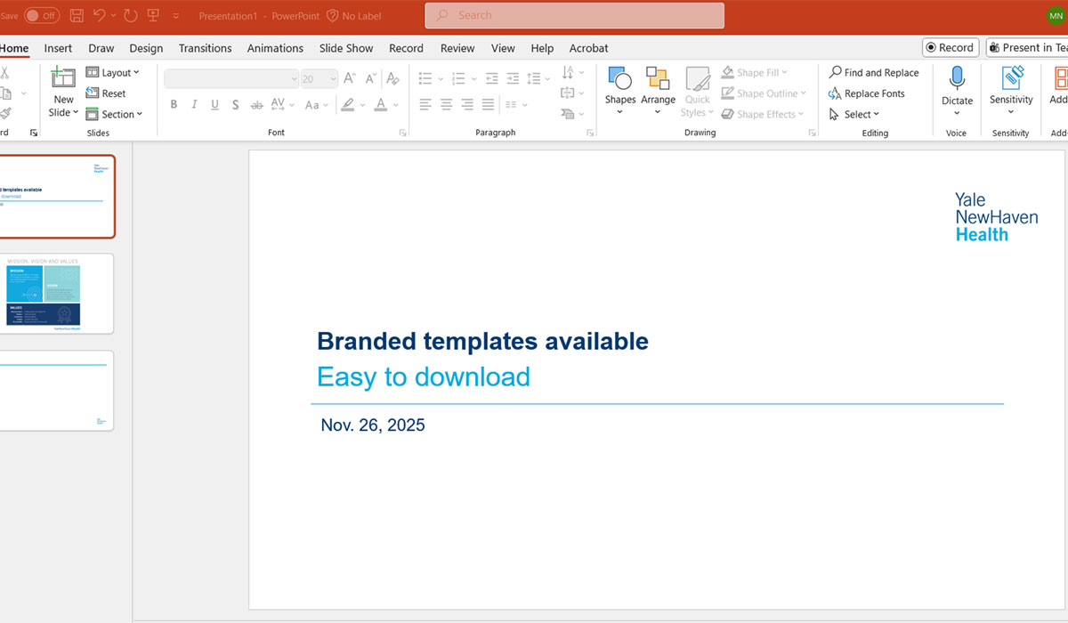1068x623 pixels.
Task: Click the Record button near top right
Action: 950,47
